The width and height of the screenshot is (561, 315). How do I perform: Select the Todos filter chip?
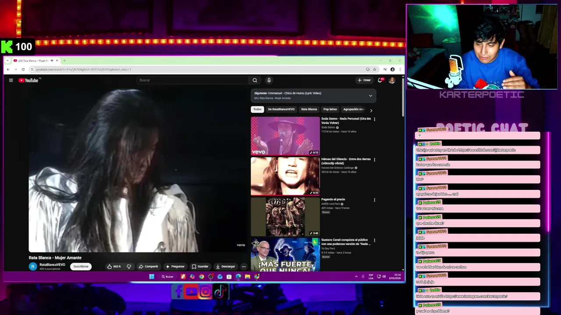pos(257,109)
